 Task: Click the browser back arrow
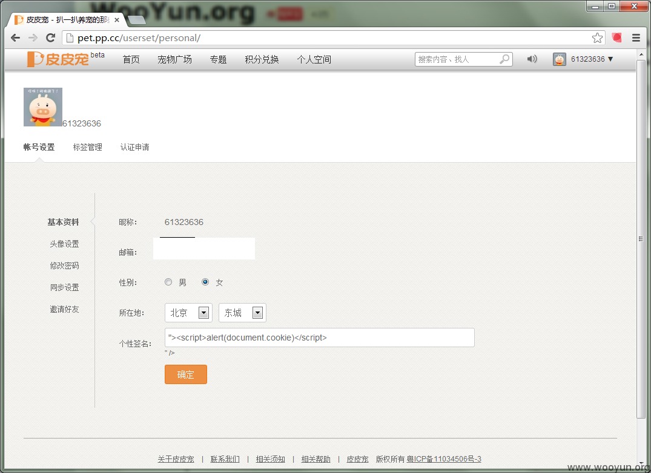coord(15,38)
